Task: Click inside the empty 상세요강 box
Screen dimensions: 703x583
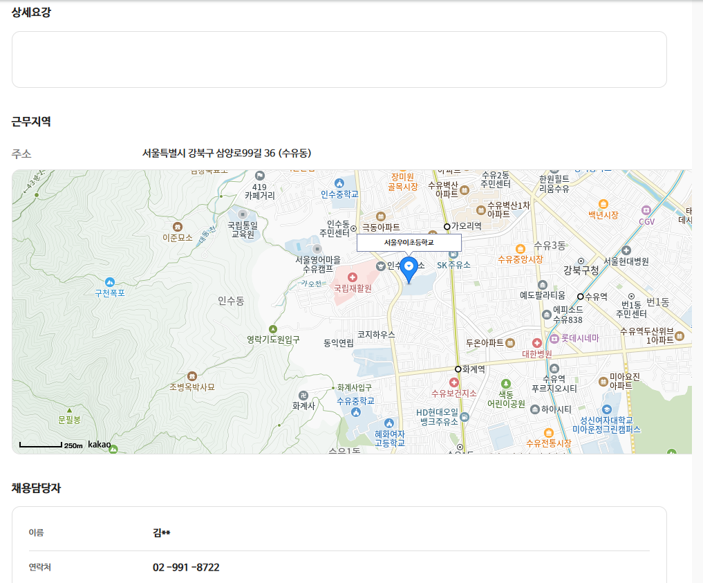Action: tap(339, 59)
